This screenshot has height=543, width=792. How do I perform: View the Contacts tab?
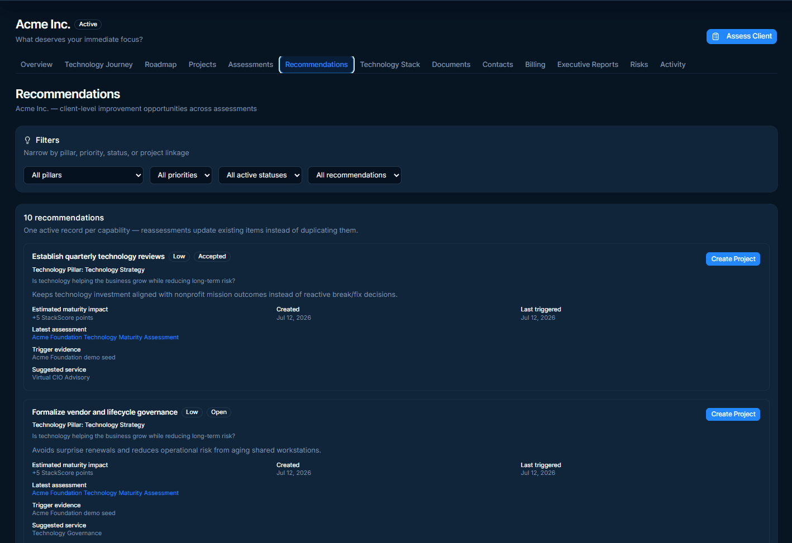pyautogui.click(x=498, y=65)
